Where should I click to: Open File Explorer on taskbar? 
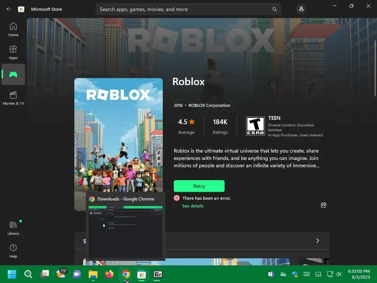(93, 274)
